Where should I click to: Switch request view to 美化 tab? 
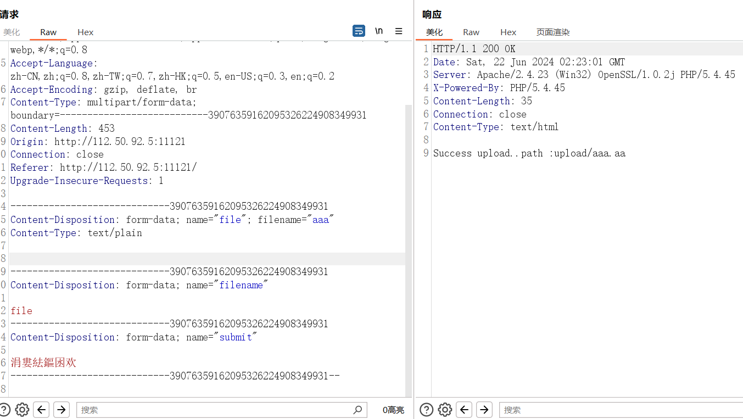(12, 32)
